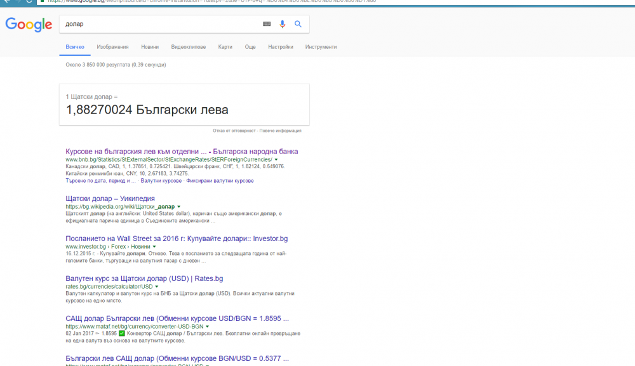Open the on-screen keyboard icon in search box

tap(267, 24)
